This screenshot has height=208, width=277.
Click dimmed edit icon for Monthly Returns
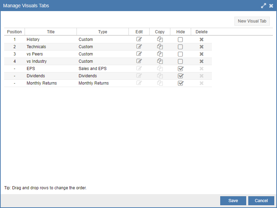click(139, 83)
